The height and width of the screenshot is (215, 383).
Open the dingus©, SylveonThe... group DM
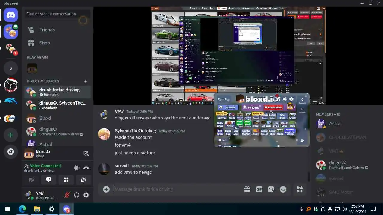(57, 105)
